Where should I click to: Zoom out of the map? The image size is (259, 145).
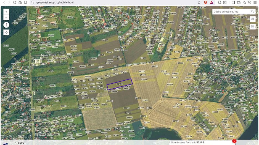click(6, 18)
